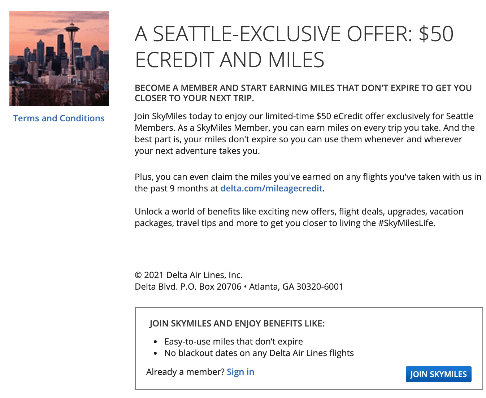Click the Seattle-Exclusive Offer main heading
The image size is (486, 398).
pos(294,47)
